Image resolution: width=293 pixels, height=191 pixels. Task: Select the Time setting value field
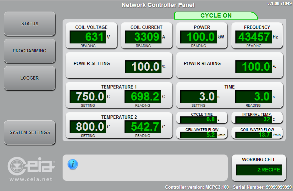(198, 96)
